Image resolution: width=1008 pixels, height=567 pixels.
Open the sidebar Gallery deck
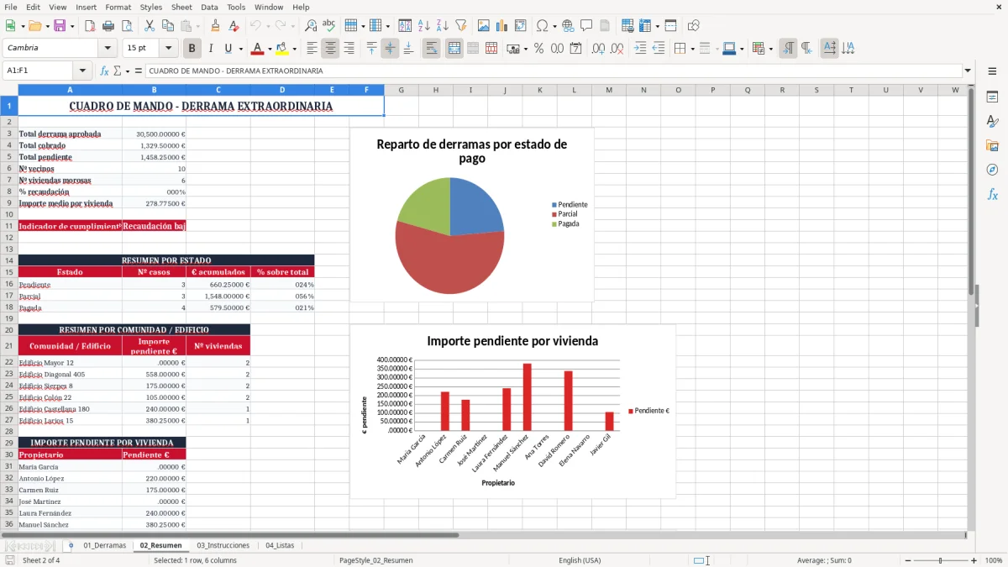[x=992, y=145]
